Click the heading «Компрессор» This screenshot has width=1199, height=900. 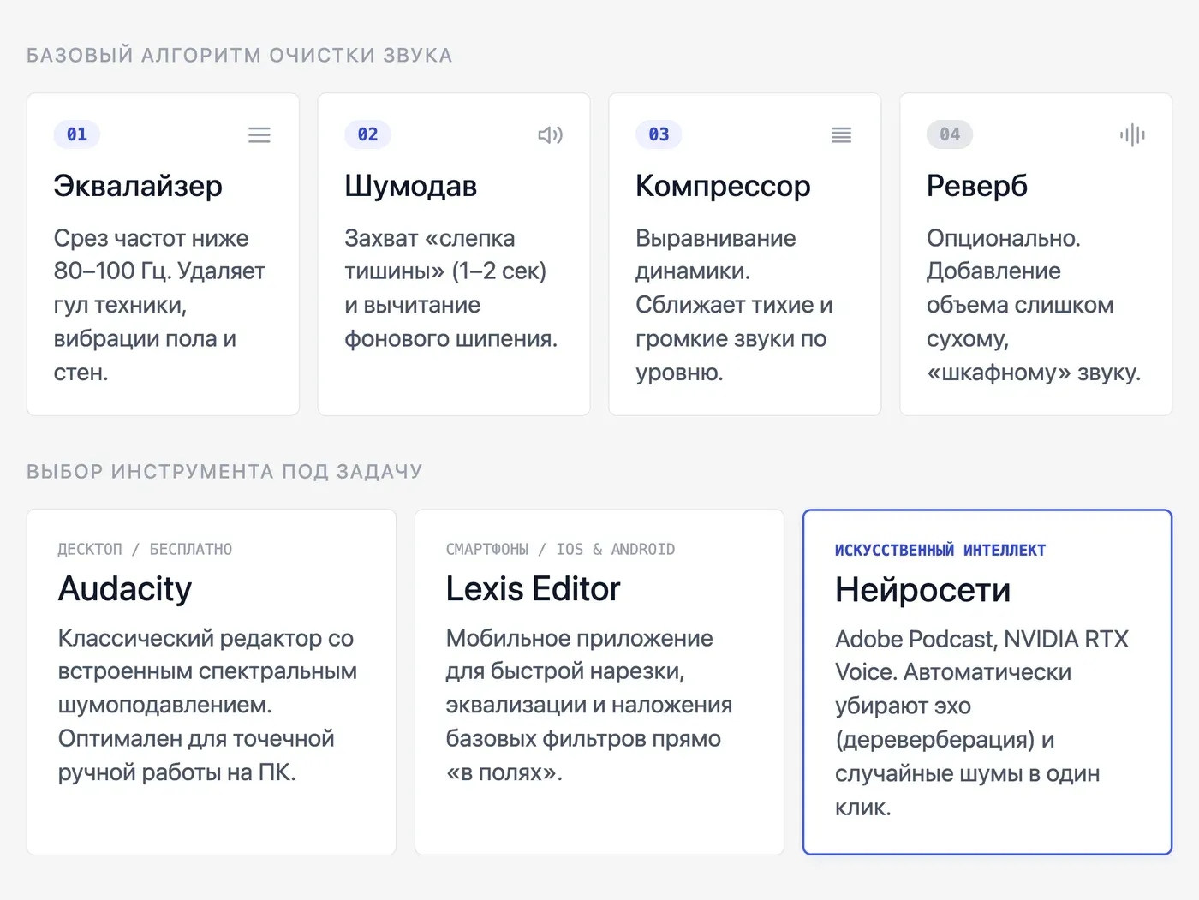[723, 186]
